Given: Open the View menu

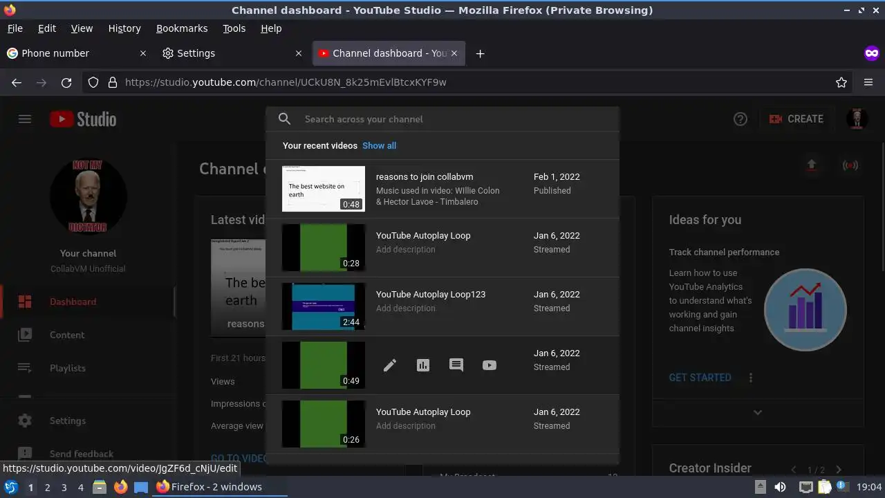Looking at the screenshot, I should coord(82,28).
